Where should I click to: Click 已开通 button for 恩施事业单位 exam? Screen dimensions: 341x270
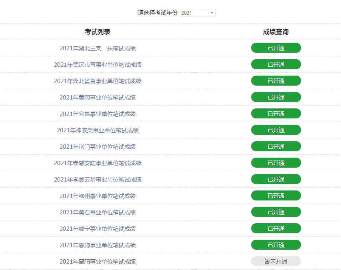point(276,245)
